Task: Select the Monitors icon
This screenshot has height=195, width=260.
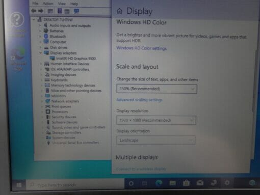Action: pos(47,96)
